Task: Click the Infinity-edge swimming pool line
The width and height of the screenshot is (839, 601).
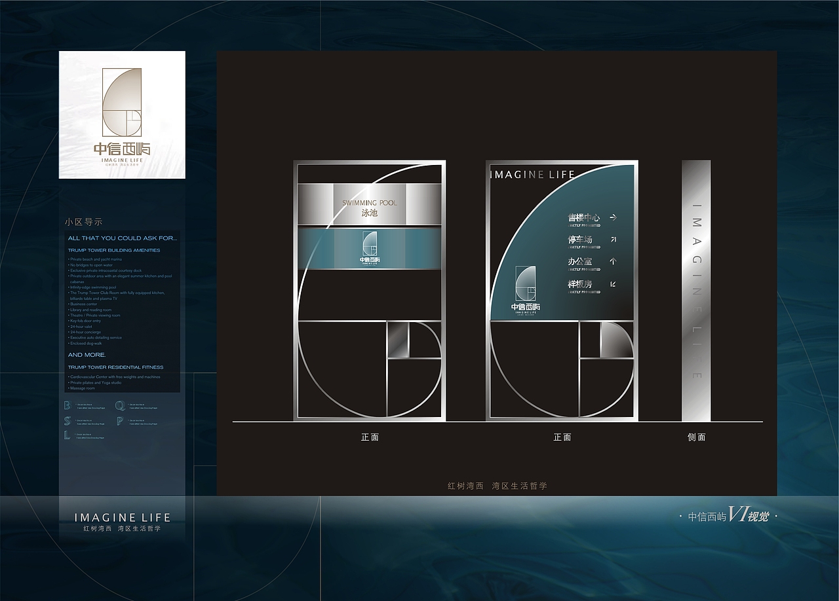Action: coord(93,287)
